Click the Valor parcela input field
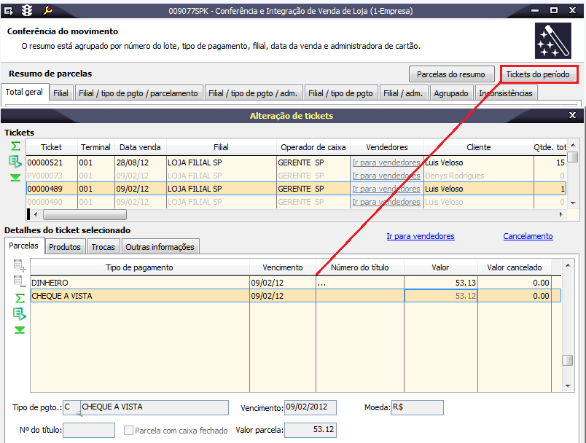This screenshot has height=443, width=586. tap(310, 430)
